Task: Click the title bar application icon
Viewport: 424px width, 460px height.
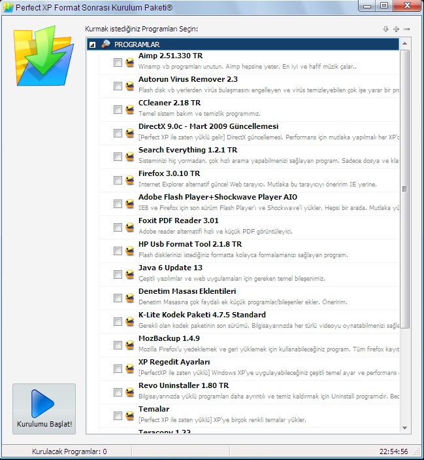Action: 8,7
